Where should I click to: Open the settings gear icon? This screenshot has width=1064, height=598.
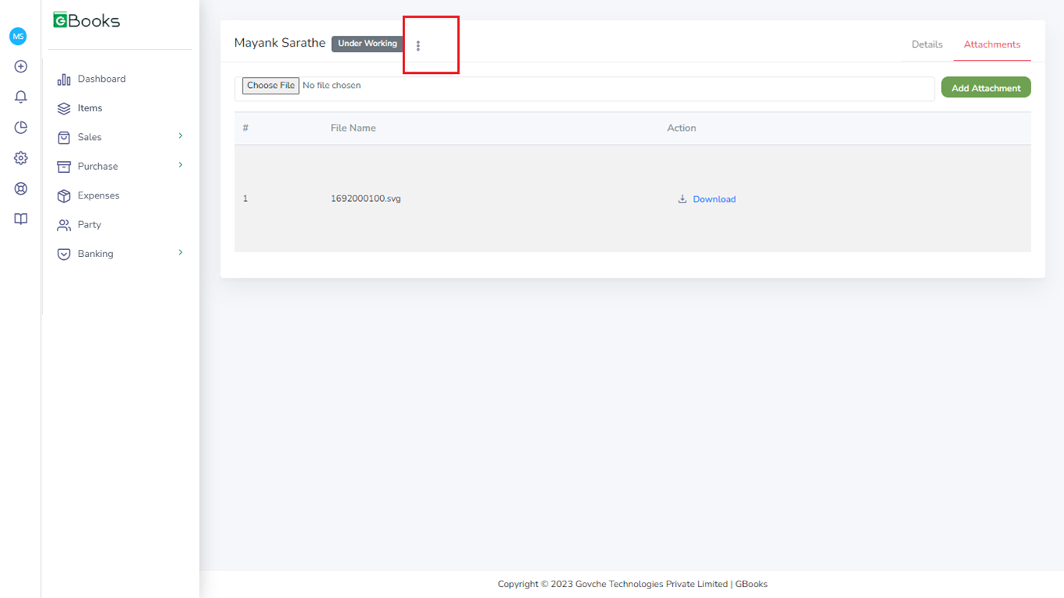(x=21, y=158)
